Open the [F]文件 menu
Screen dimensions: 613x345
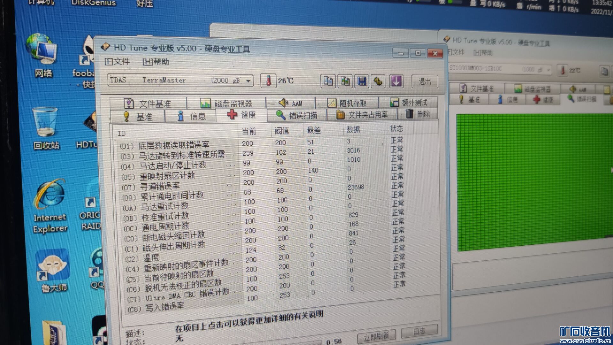coord(117,61)
